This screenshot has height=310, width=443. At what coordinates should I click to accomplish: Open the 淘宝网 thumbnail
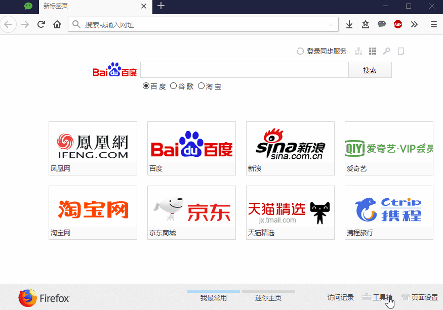pyautogui.click(x=93, y=212)
